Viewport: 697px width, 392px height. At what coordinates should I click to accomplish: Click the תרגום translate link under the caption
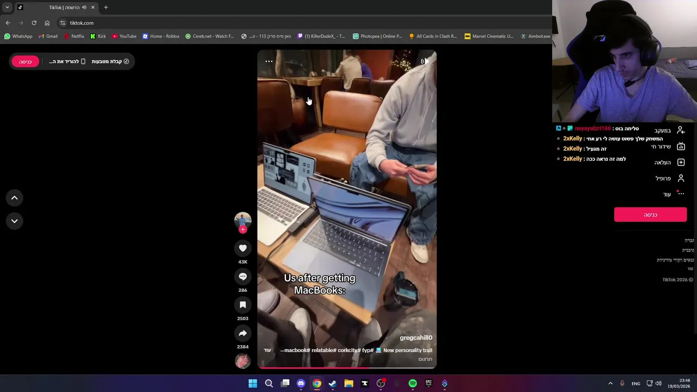(425, 359)
